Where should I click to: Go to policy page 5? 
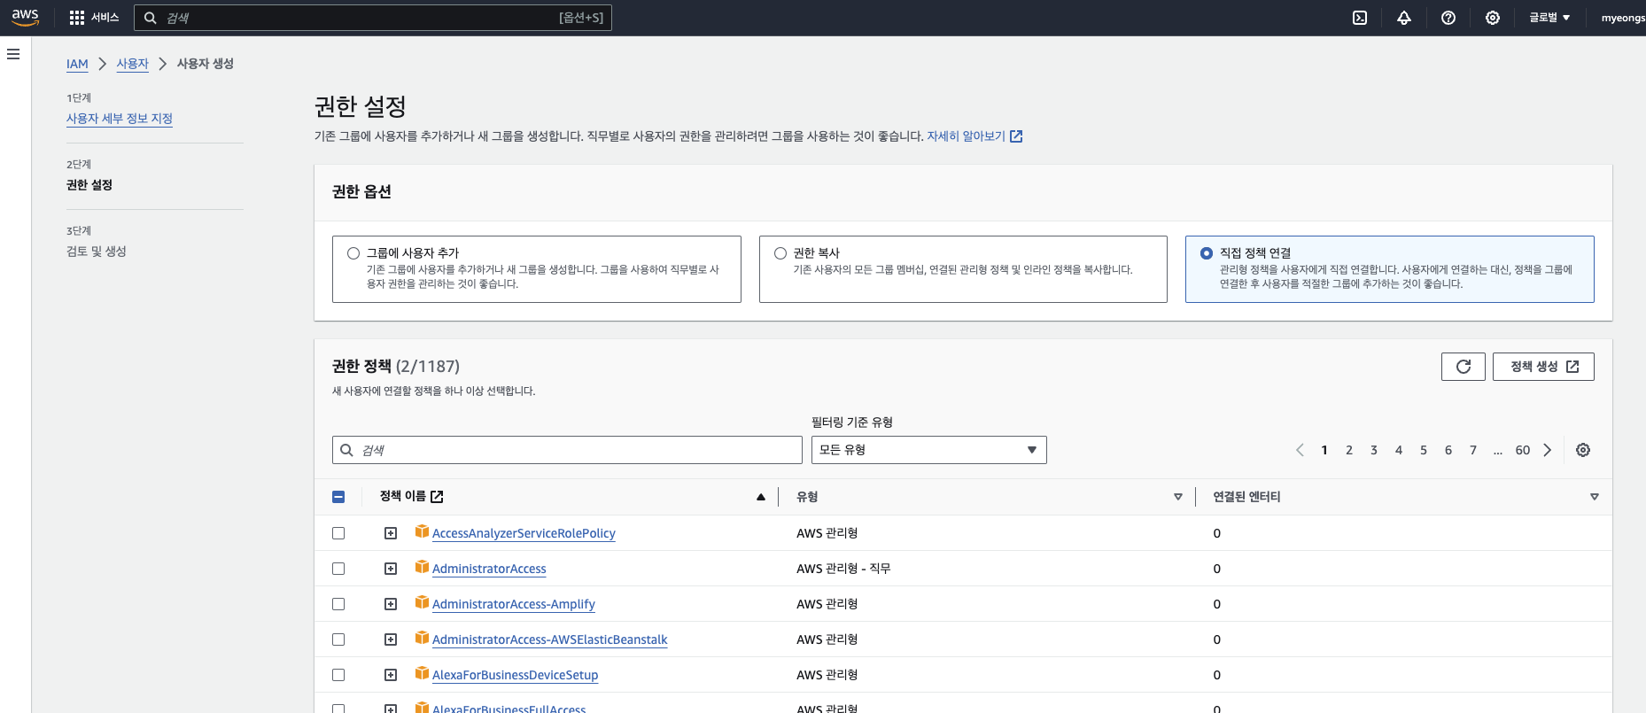(x=1424, y=450)
